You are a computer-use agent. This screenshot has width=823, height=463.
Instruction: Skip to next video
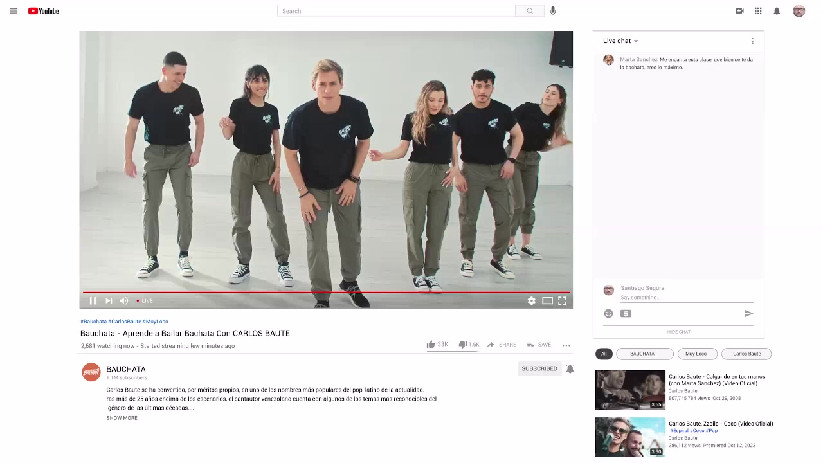pyautogui.click(x=109, y=301)
